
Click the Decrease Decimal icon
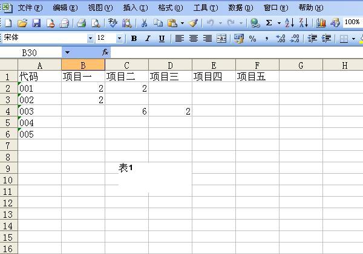coord(295,39)
